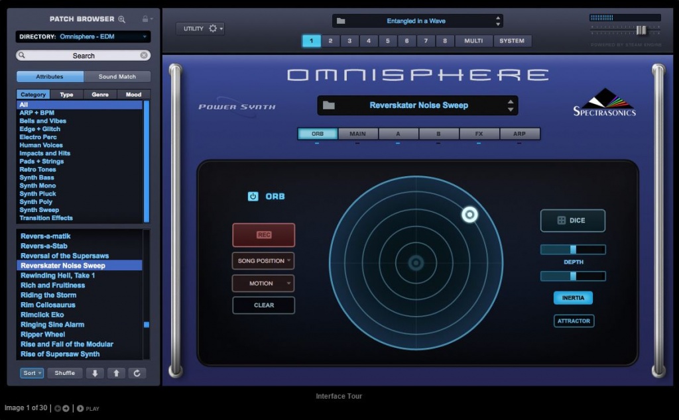
Task: Click the Shuffle button
Action: click(x=65, y=373)
